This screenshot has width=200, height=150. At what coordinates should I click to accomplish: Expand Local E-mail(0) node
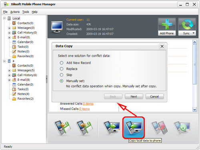coord(9,38)
